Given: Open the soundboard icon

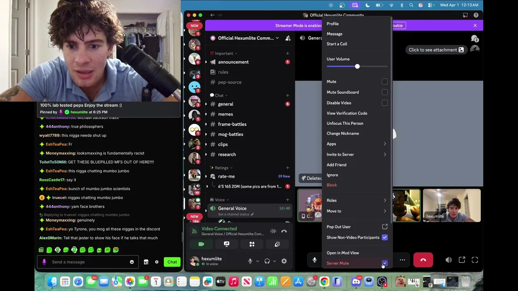Looking at the screenshot, I should coord(277,244).
